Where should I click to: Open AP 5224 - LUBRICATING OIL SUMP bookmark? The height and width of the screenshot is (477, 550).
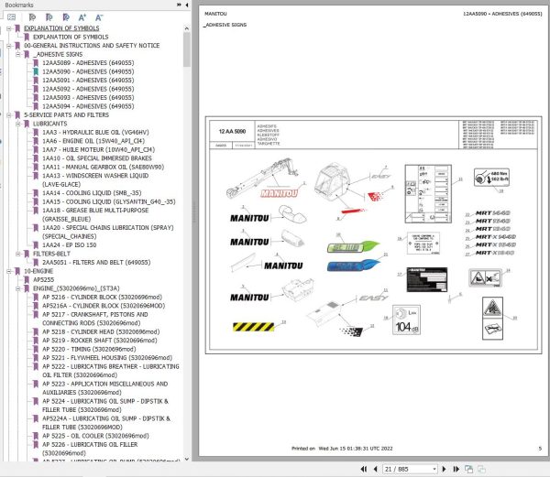point(105,406)
